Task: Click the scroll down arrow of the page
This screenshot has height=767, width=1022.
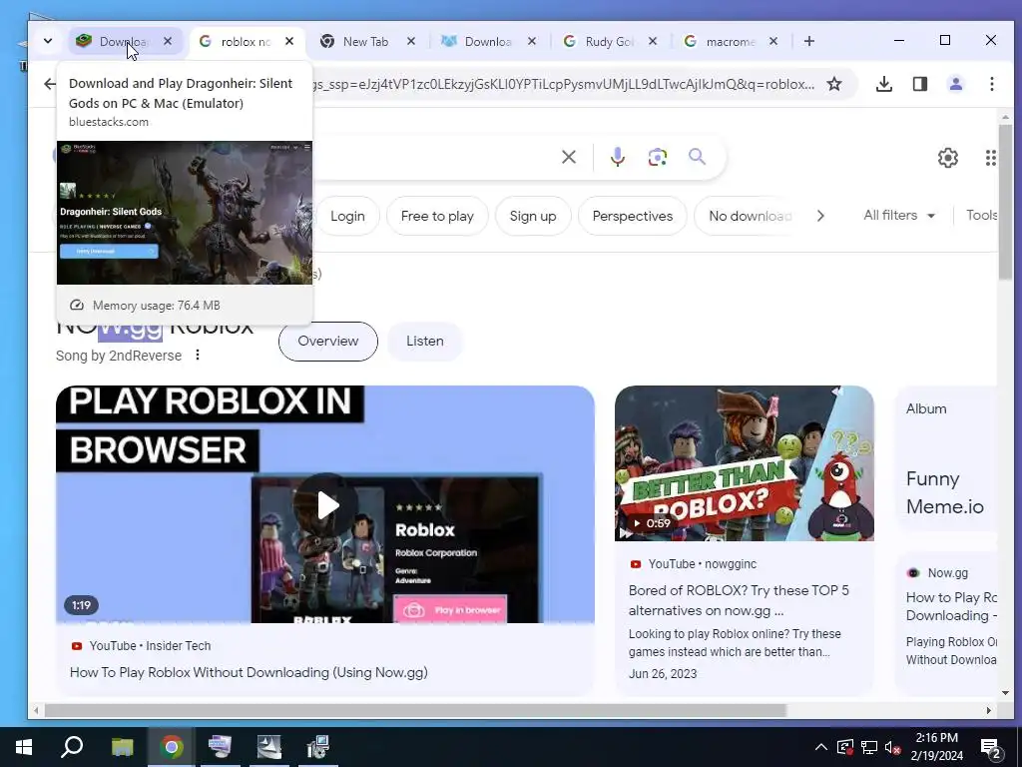Action: pyautogui.click(x=1005, y=693)
